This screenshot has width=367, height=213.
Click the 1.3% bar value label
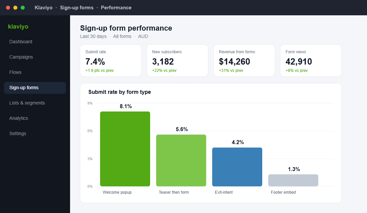point(294,169)
